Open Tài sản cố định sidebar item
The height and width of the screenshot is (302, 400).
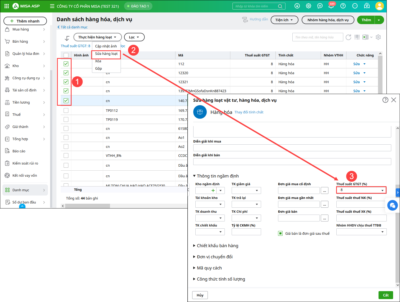point(25,90)
